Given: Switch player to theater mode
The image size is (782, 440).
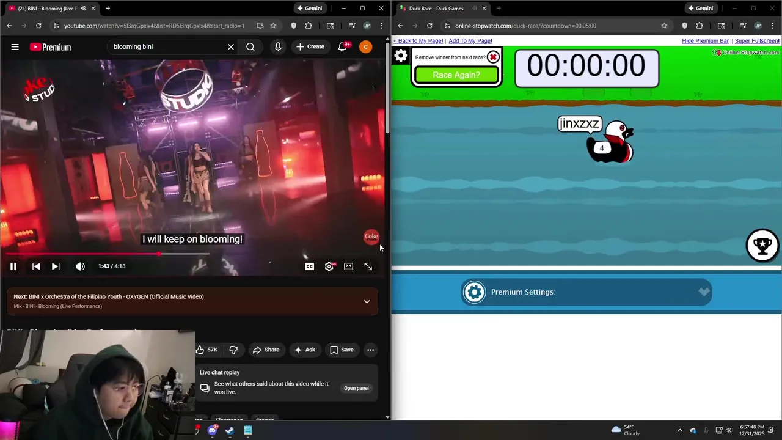Looking at the screenshot, I should (x=349, y=266).
